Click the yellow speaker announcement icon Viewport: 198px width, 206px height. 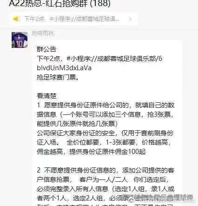click(16, 19)
